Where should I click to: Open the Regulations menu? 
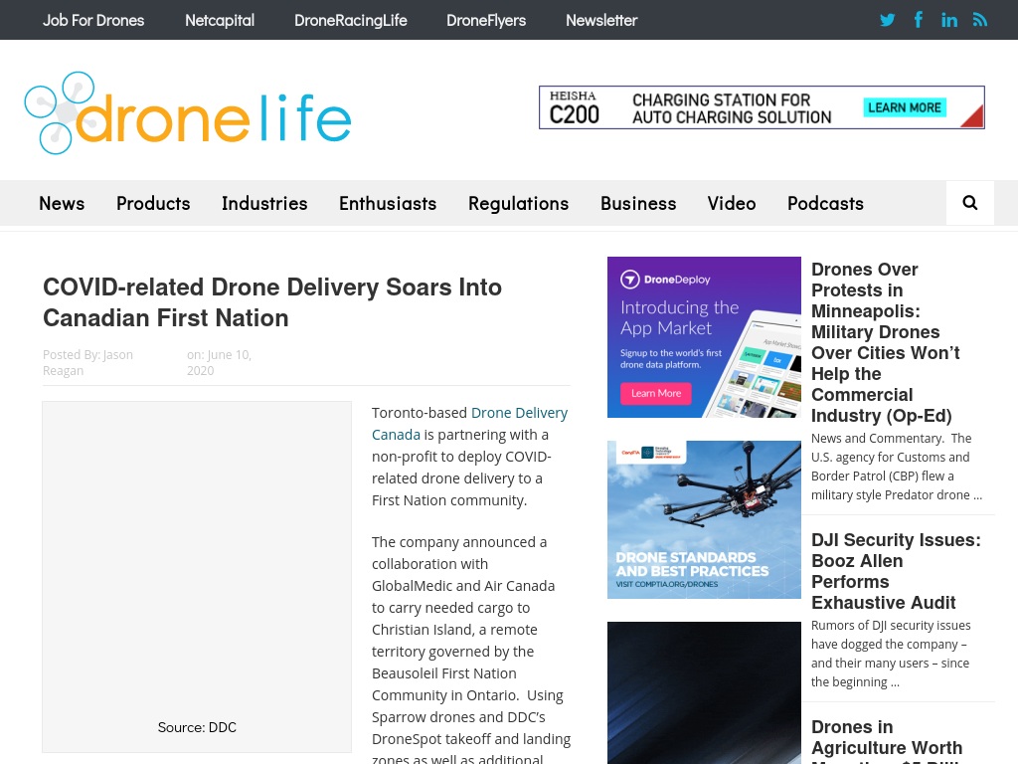point(518,203)
